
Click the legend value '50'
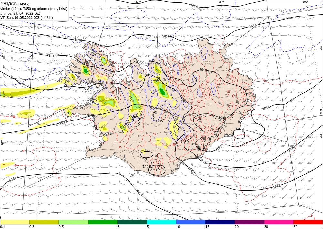point(296,227)
